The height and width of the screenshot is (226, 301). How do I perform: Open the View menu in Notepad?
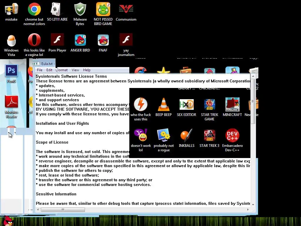[75, 70]
